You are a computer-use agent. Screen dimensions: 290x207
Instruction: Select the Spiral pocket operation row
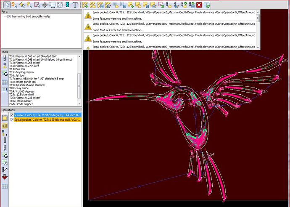click(x=47, y=120)
